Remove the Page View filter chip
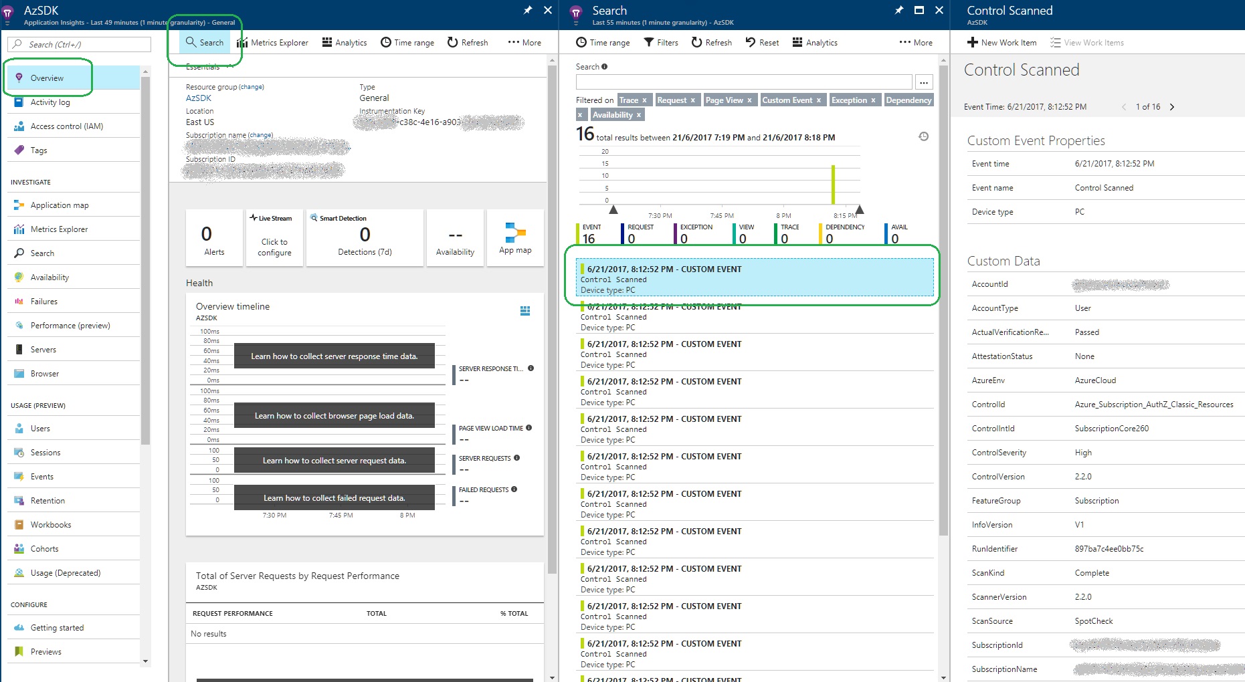This screenshot has width=1245, height=682. 749,100
